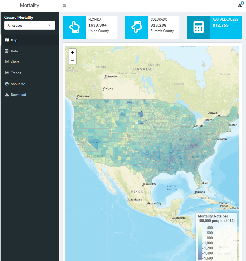This screenshot has height=261, width=246.
Task: Open the Data menu item
Action: (x=14, y=51)
